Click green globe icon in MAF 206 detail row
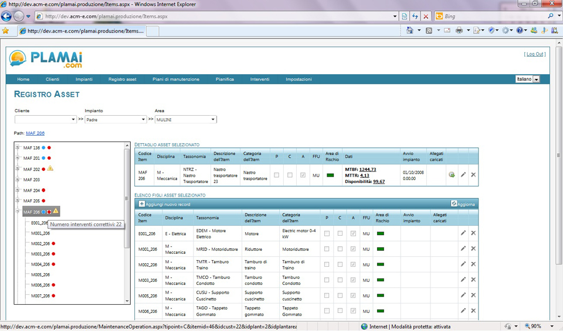Viewport: 563px width, 331px height. click(452, 174)
